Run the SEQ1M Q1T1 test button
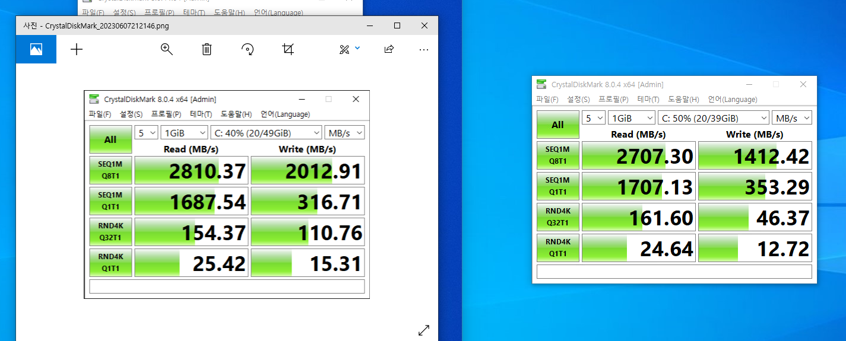The image size is (846, 341). click(557, 186)
